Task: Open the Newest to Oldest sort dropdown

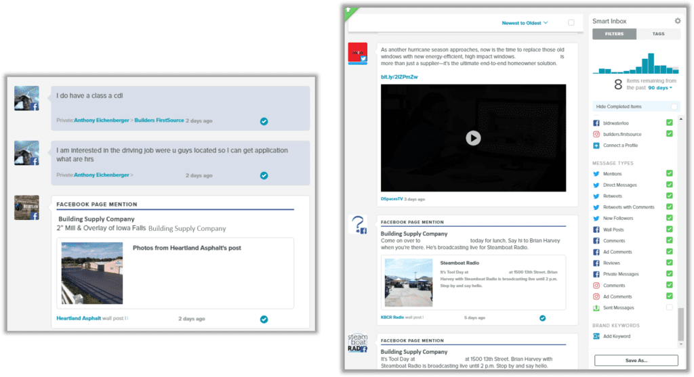Action: click(x=525, y=23)
